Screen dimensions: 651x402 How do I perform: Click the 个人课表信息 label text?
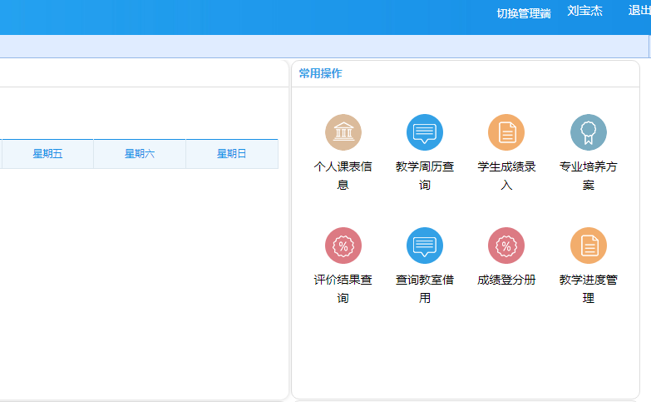click(343, 176)
